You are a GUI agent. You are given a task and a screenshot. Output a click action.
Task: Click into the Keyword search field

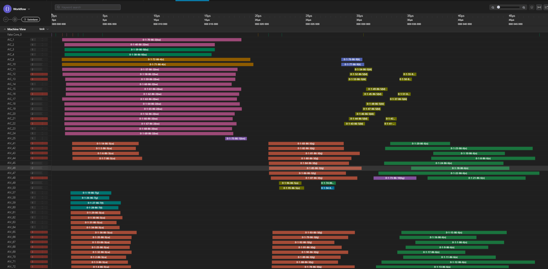(88, 7)
